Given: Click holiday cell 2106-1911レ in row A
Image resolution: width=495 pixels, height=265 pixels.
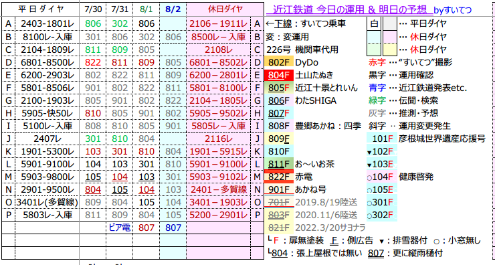Looking at the screenshot, I should [219, 23].
